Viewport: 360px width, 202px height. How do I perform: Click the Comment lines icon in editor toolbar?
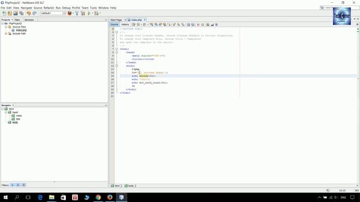(x=208, y=25)
